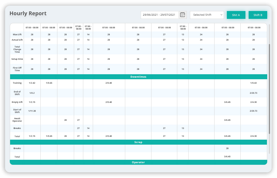Click the Start of Shift row label
This screenshot has height=178, width=277.
[x=17, y=111]
